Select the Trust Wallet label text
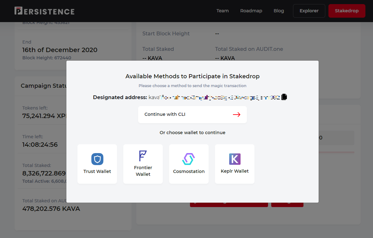Viewport: 373px width, 238px height. coord(97,171)
